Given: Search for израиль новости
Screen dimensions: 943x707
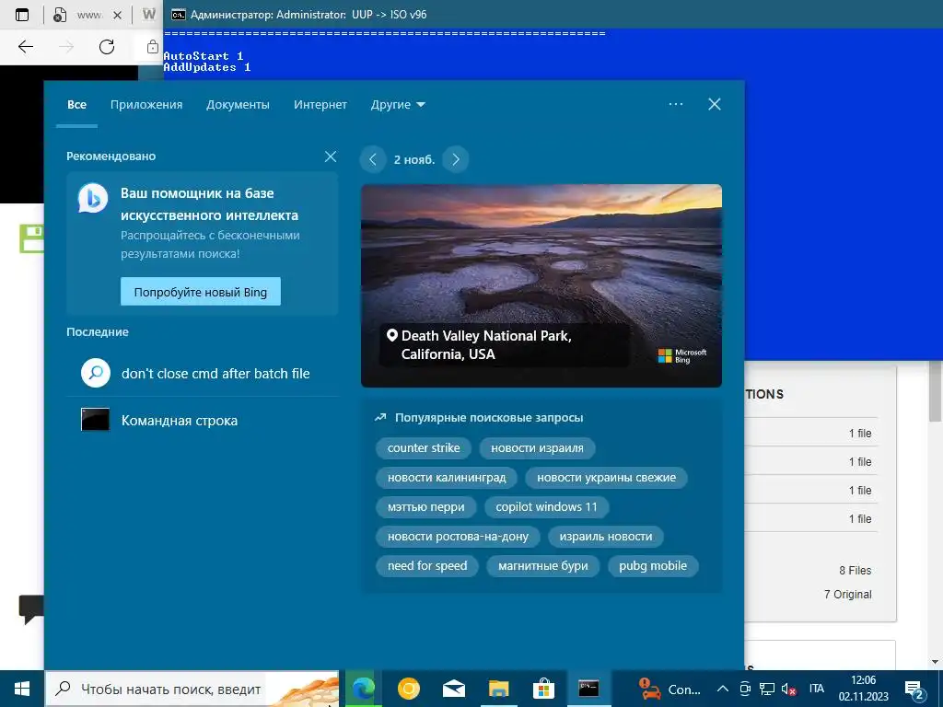Looking at the screenshot, I should pos(606,537).
